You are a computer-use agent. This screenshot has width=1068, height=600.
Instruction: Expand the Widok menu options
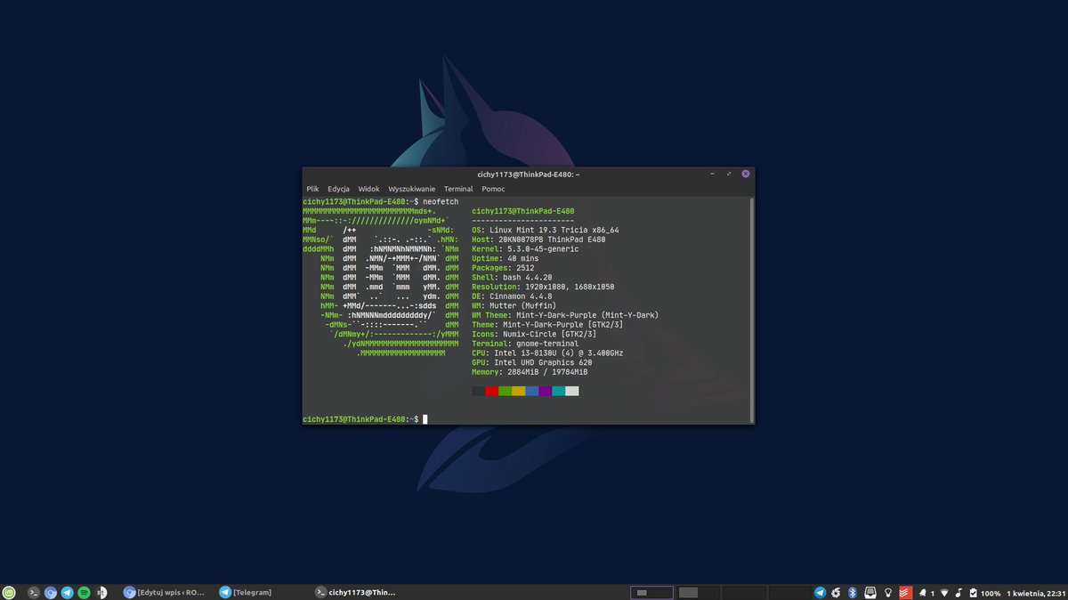click(368, 189)
